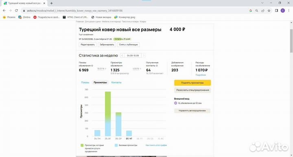Click the yellow Поднять просмотры button
The width and height of the screenshot is (293, 157).
pyautogui.click(x=192, y=83)
